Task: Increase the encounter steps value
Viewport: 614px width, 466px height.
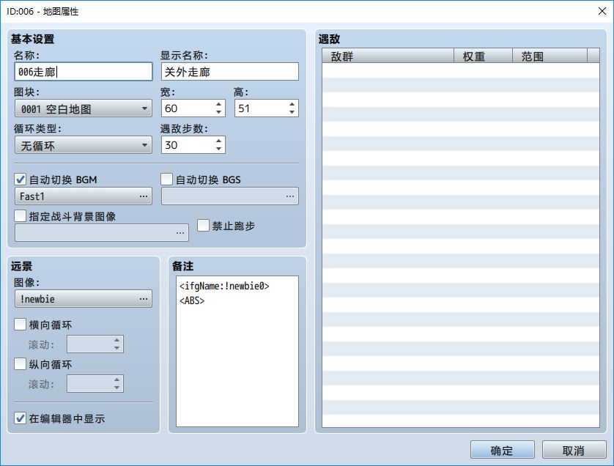Action: coord(219,141)
